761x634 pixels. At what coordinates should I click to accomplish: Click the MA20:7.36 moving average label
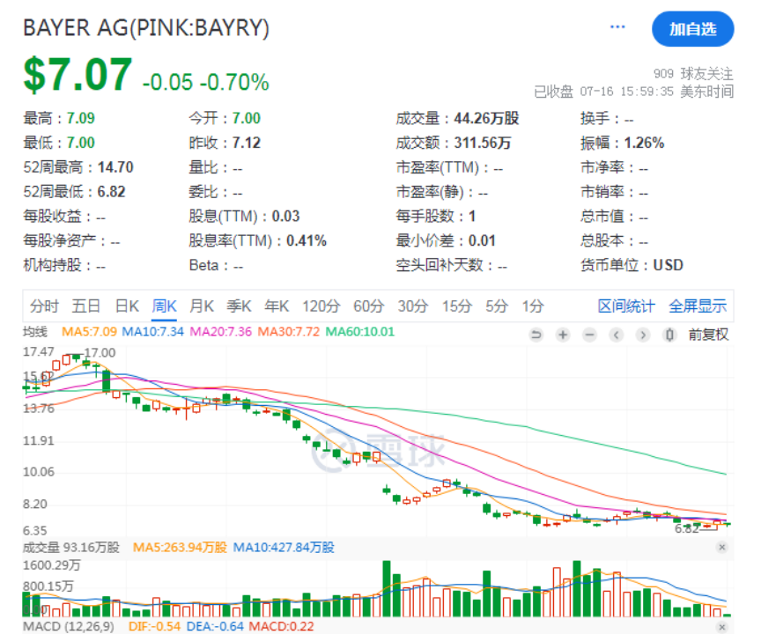click(x=221, y=332)
